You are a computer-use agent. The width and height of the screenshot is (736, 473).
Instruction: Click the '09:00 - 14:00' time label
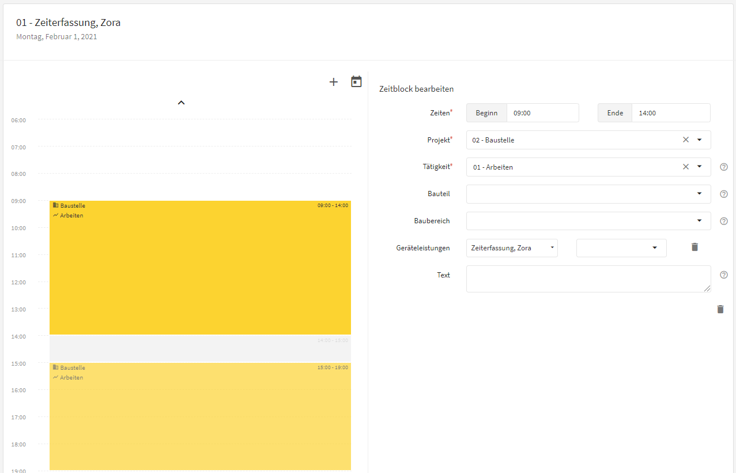tap(333, 205)
